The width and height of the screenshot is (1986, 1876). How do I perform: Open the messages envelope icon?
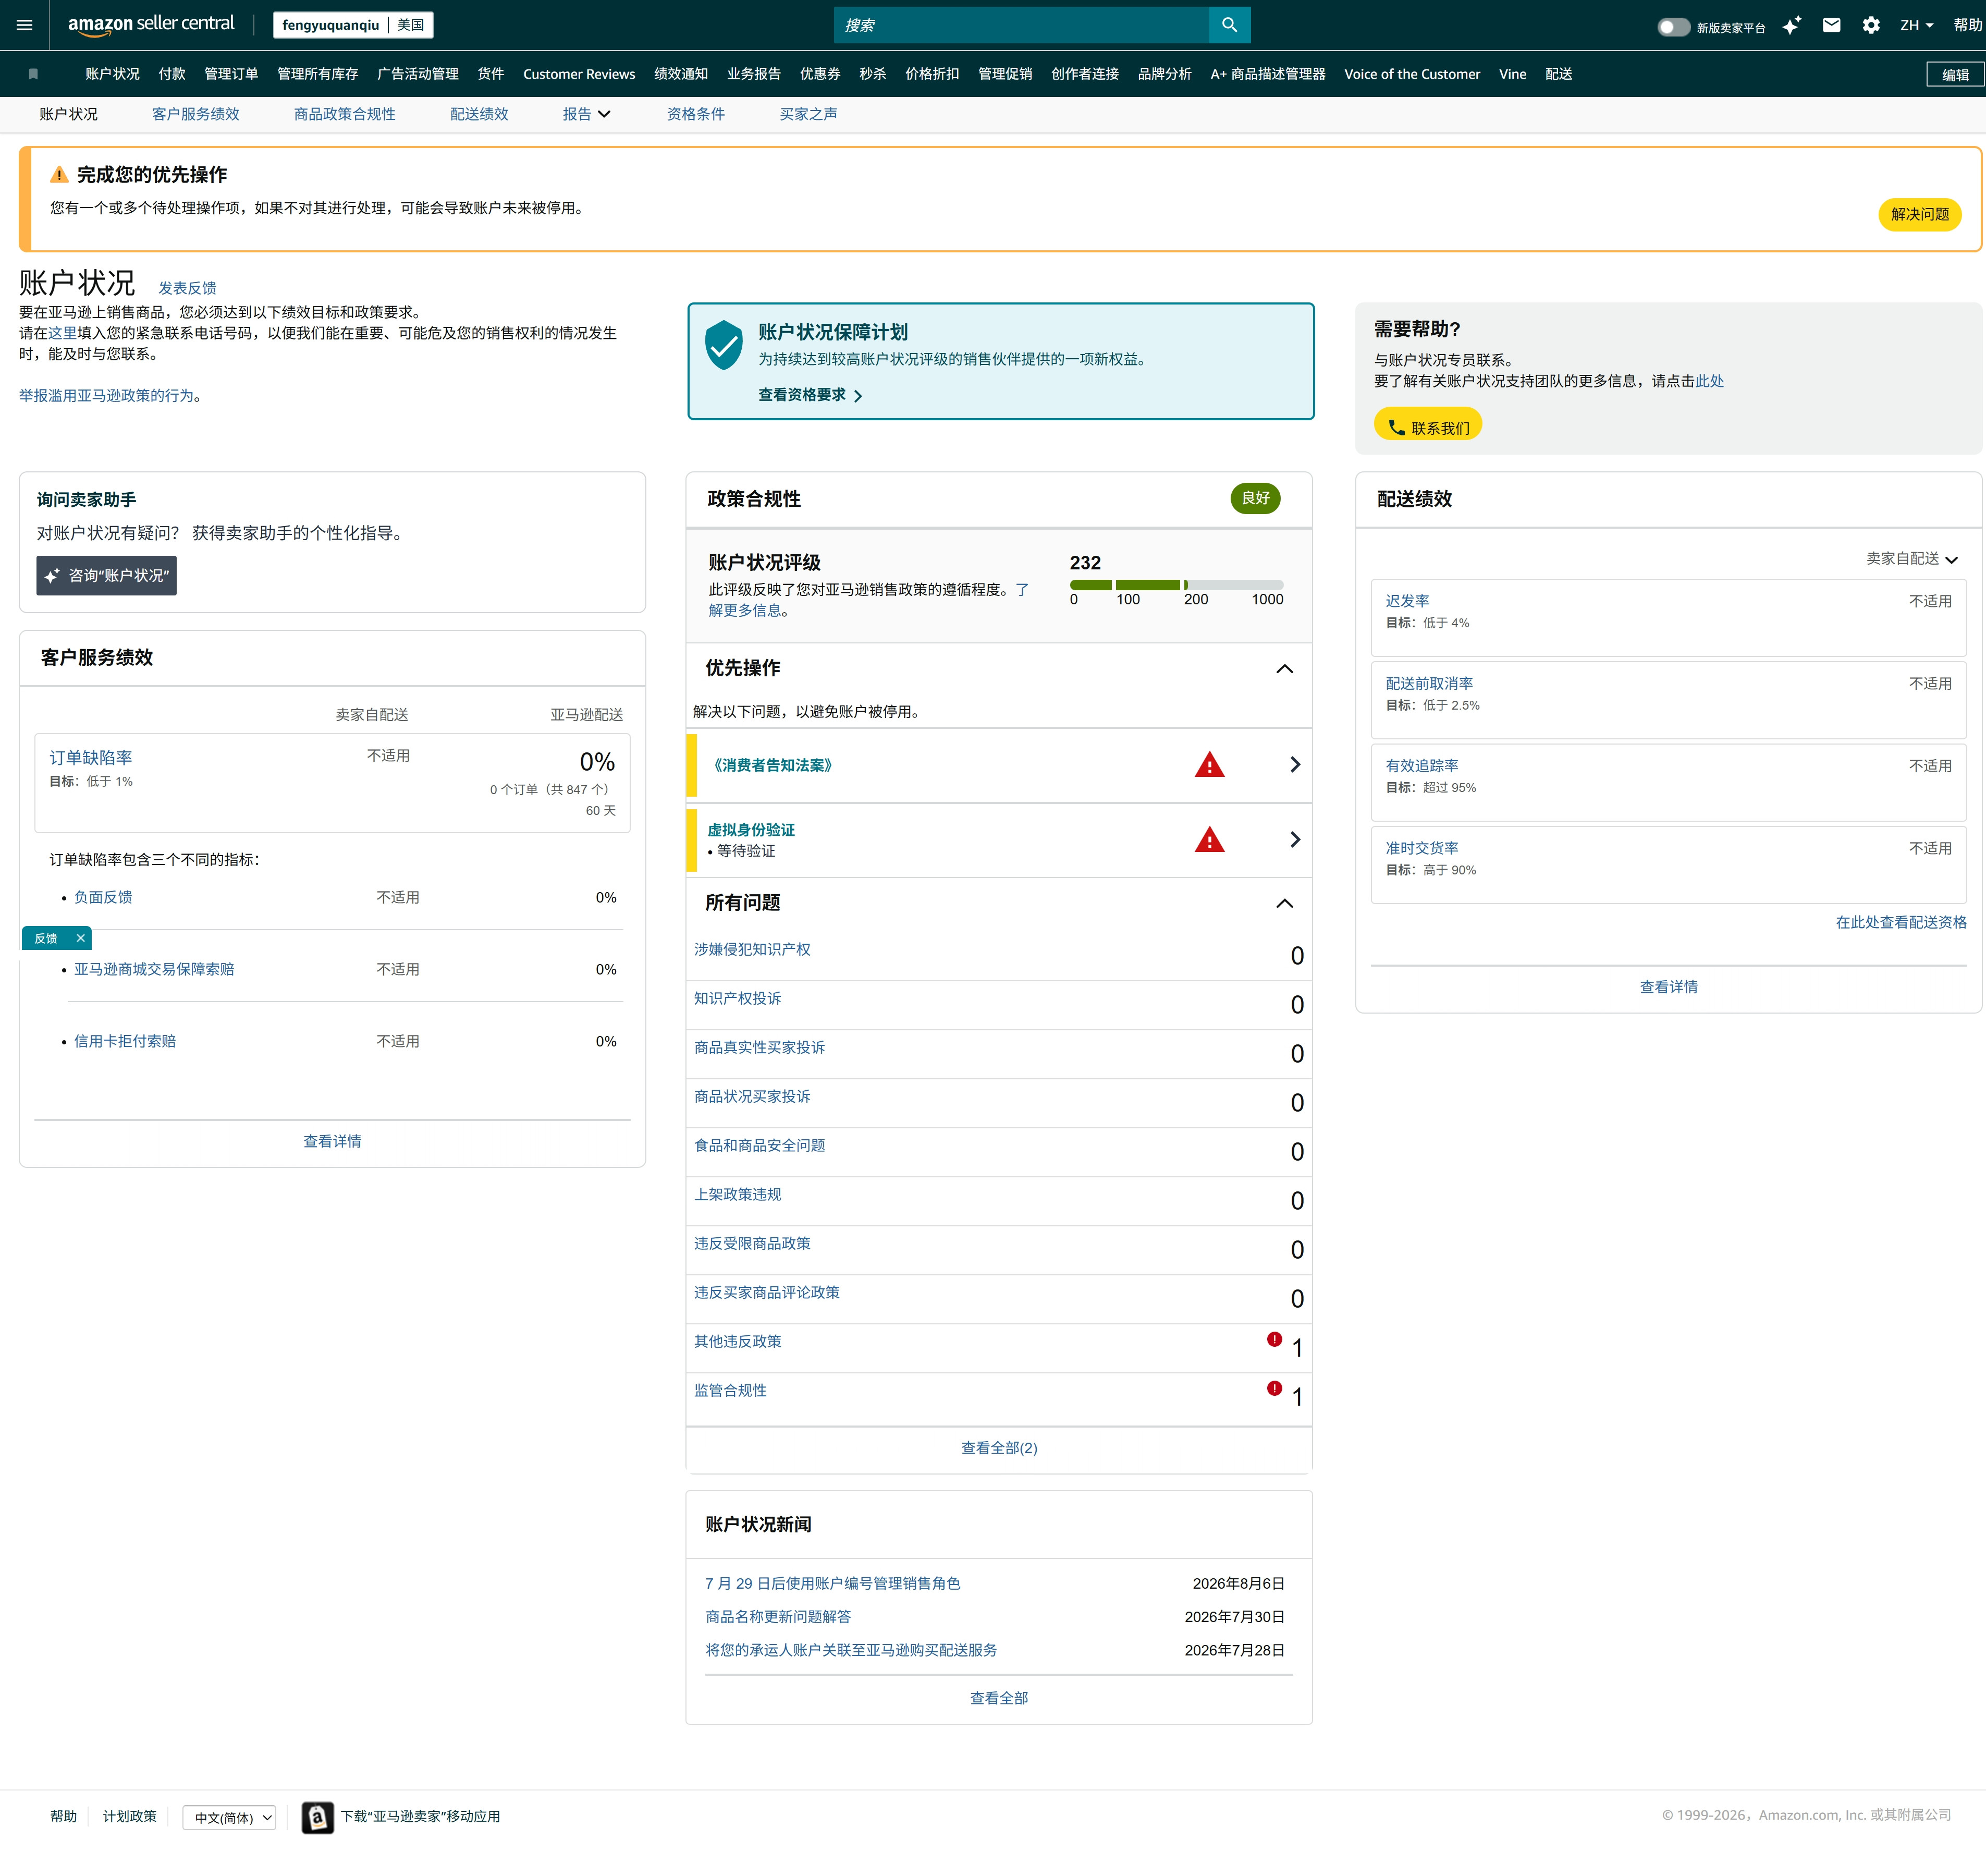[x=1831, y=25]
